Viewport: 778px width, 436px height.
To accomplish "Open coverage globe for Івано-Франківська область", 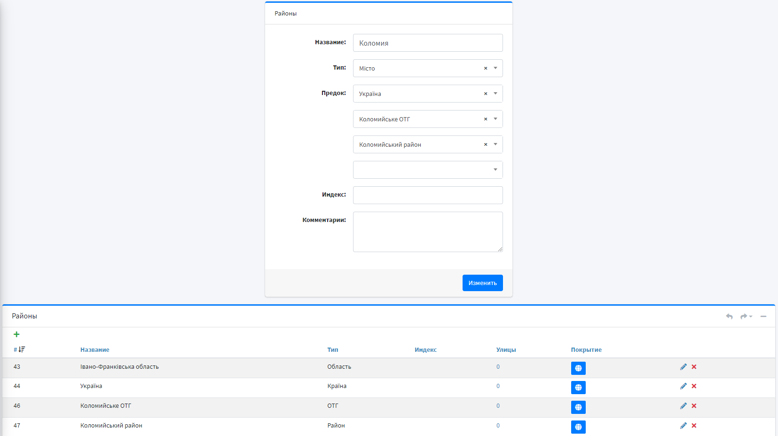I will (x=578, y=368).
